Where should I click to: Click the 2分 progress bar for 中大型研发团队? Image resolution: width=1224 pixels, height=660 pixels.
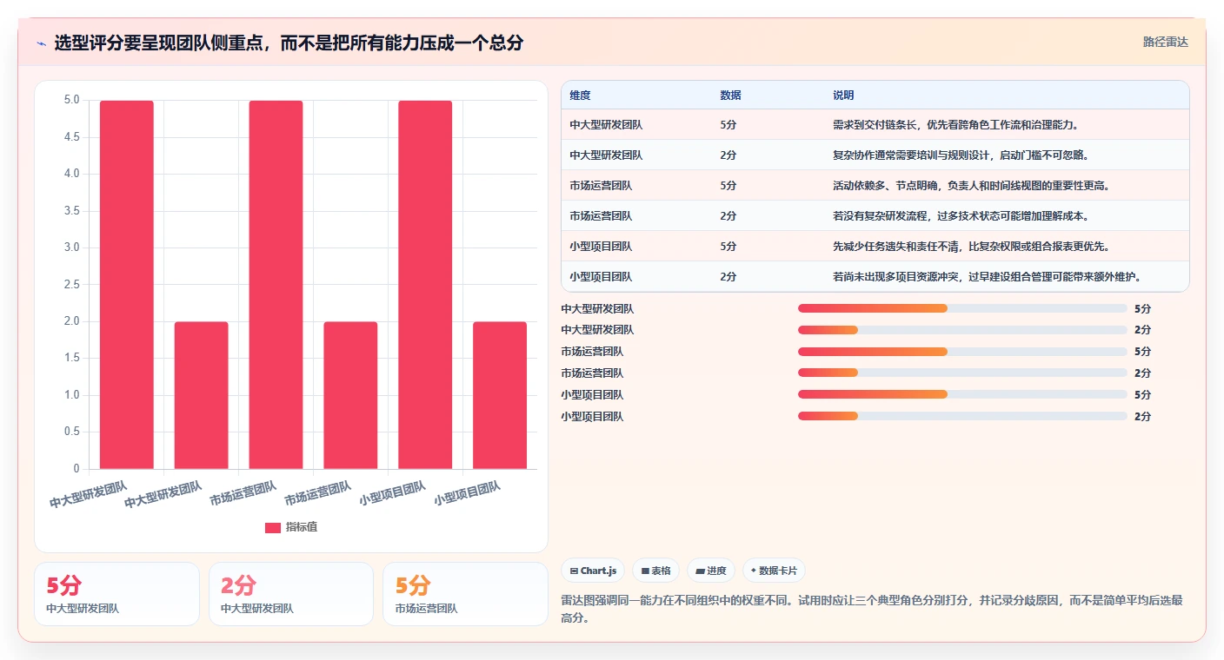(x=962, y=330)
